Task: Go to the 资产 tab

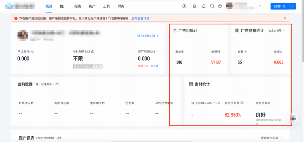Action: click(92, 6)
